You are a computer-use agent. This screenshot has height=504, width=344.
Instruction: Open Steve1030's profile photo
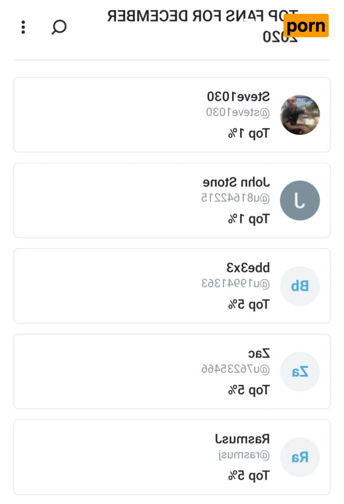pos(300,115)
